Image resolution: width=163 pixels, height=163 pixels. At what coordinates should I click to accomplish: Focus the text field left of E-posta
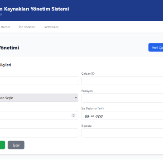point(39,133)
